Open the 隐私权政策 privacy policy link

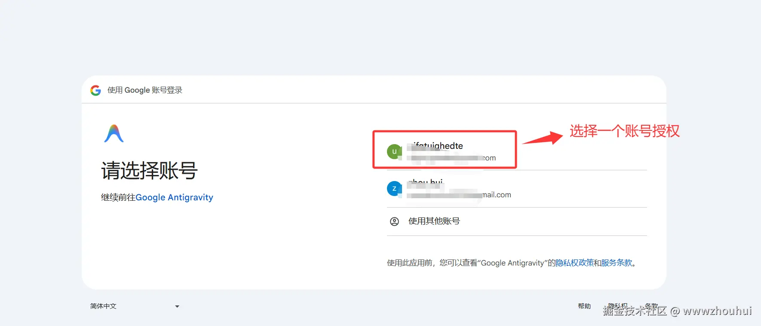[x=574, y=263]
